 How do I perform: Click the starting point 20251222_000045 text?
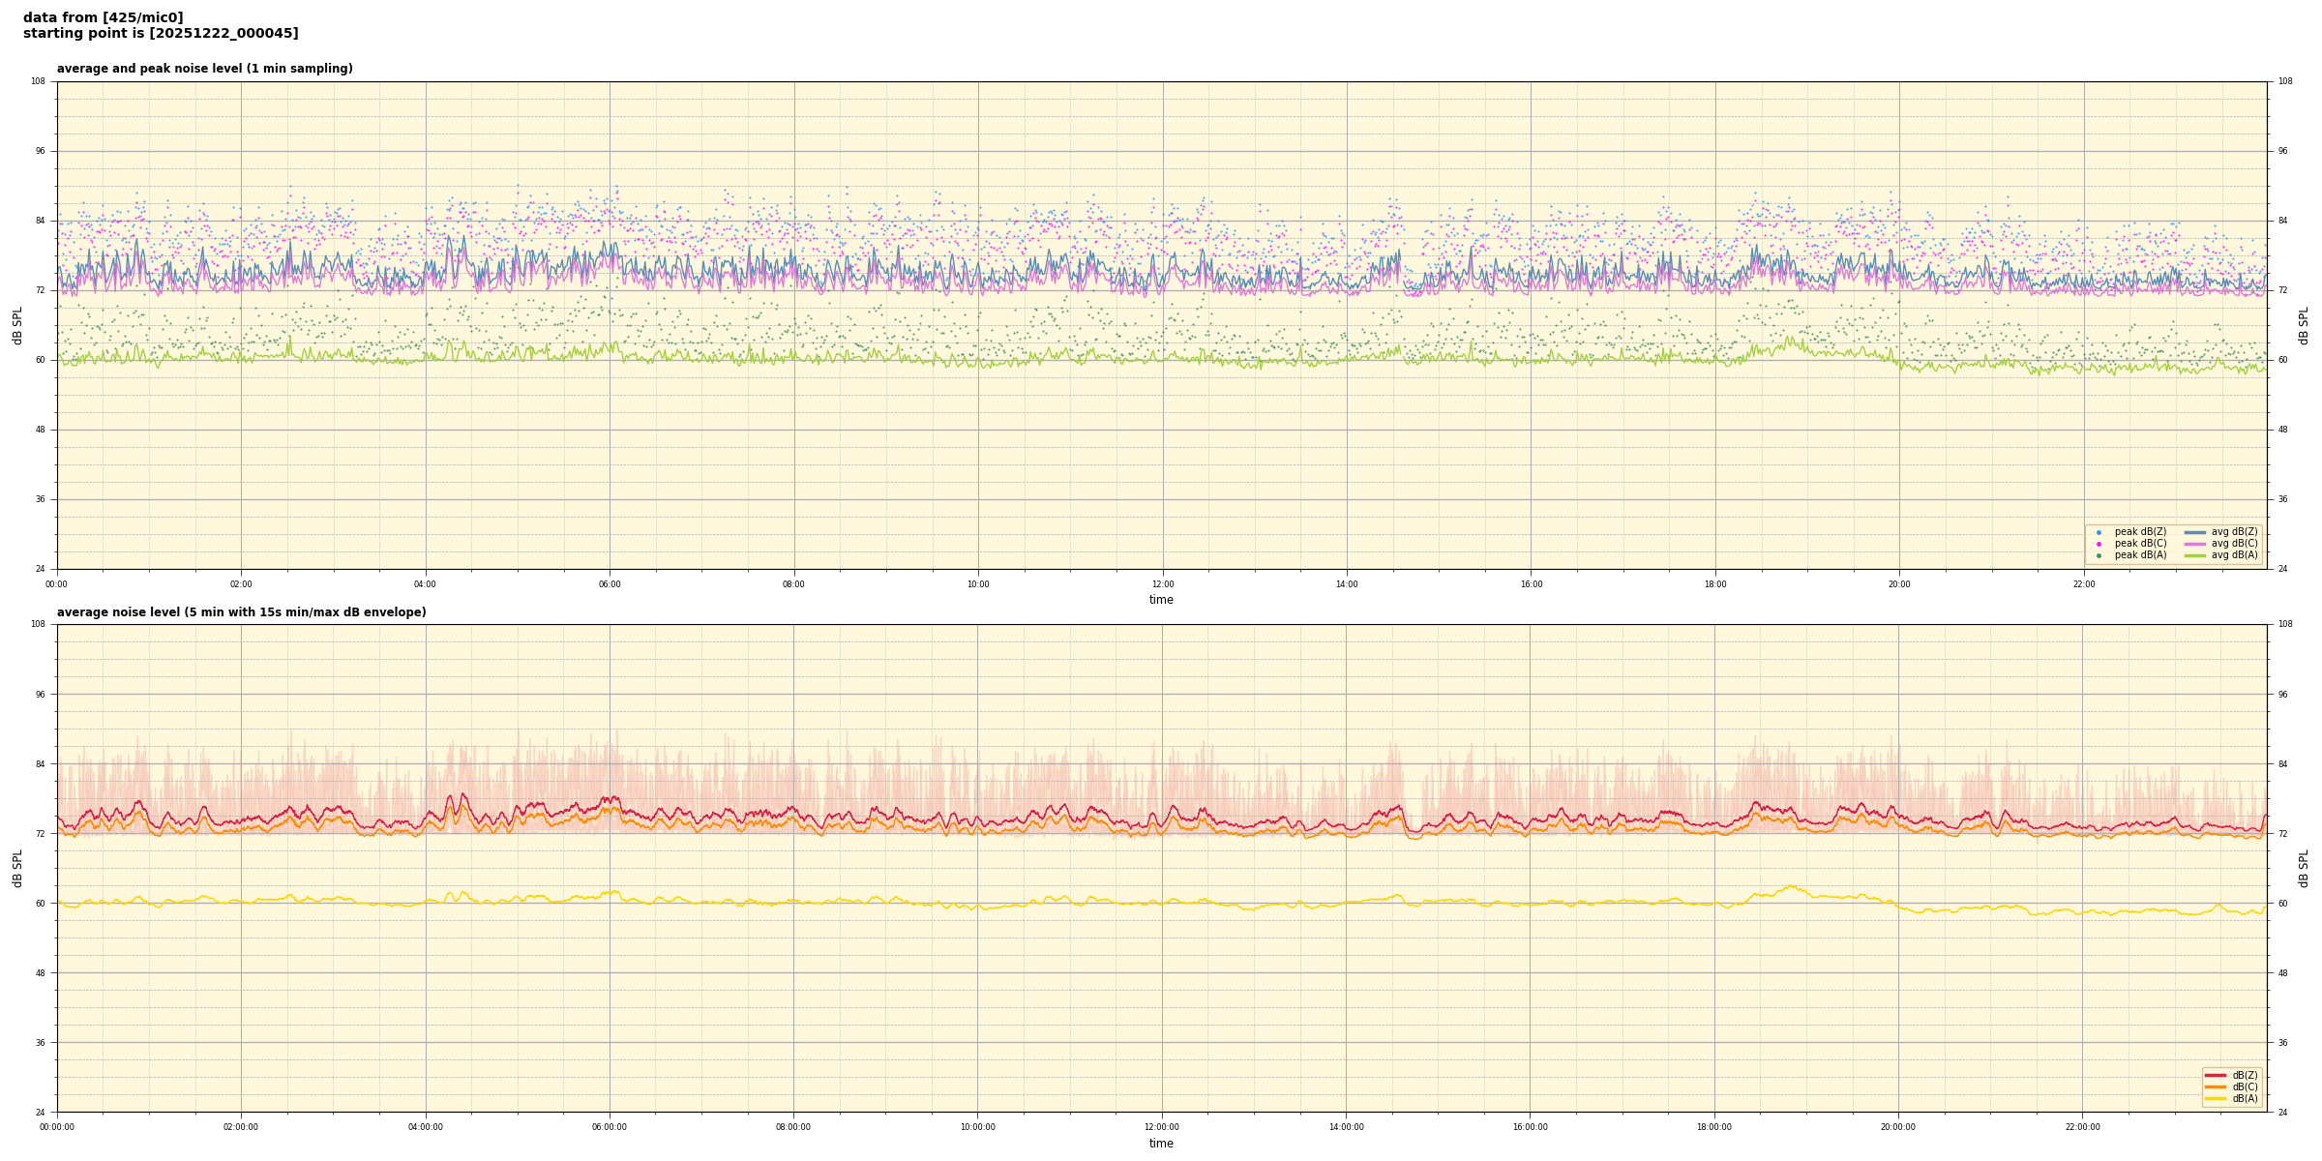point(161,34)
